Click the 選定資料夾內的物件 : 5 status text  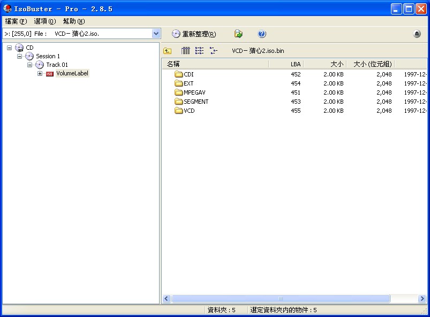[283, 310]
